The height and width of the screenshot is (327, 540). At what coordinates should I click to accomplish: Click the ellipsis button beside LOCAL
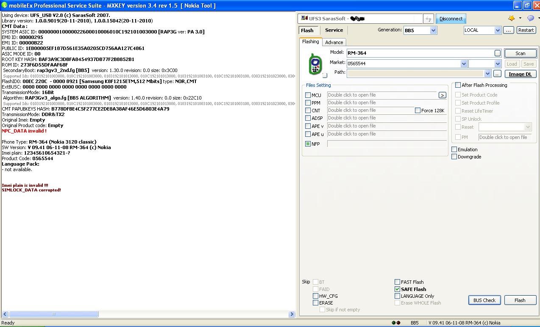pyautogui.click(x=509, y=30)
